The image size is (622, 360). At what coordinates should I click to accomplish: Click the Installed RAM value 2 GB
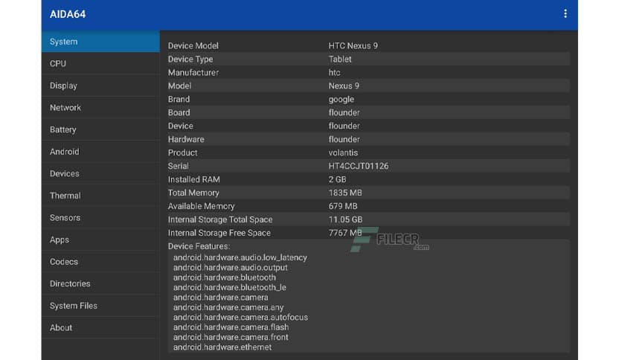(x=337, y=179)
